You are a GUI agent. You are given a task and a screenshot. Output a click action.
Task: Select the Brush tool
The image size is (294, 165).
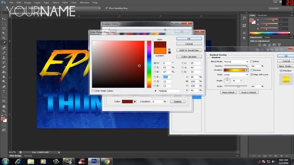point(4,53)
